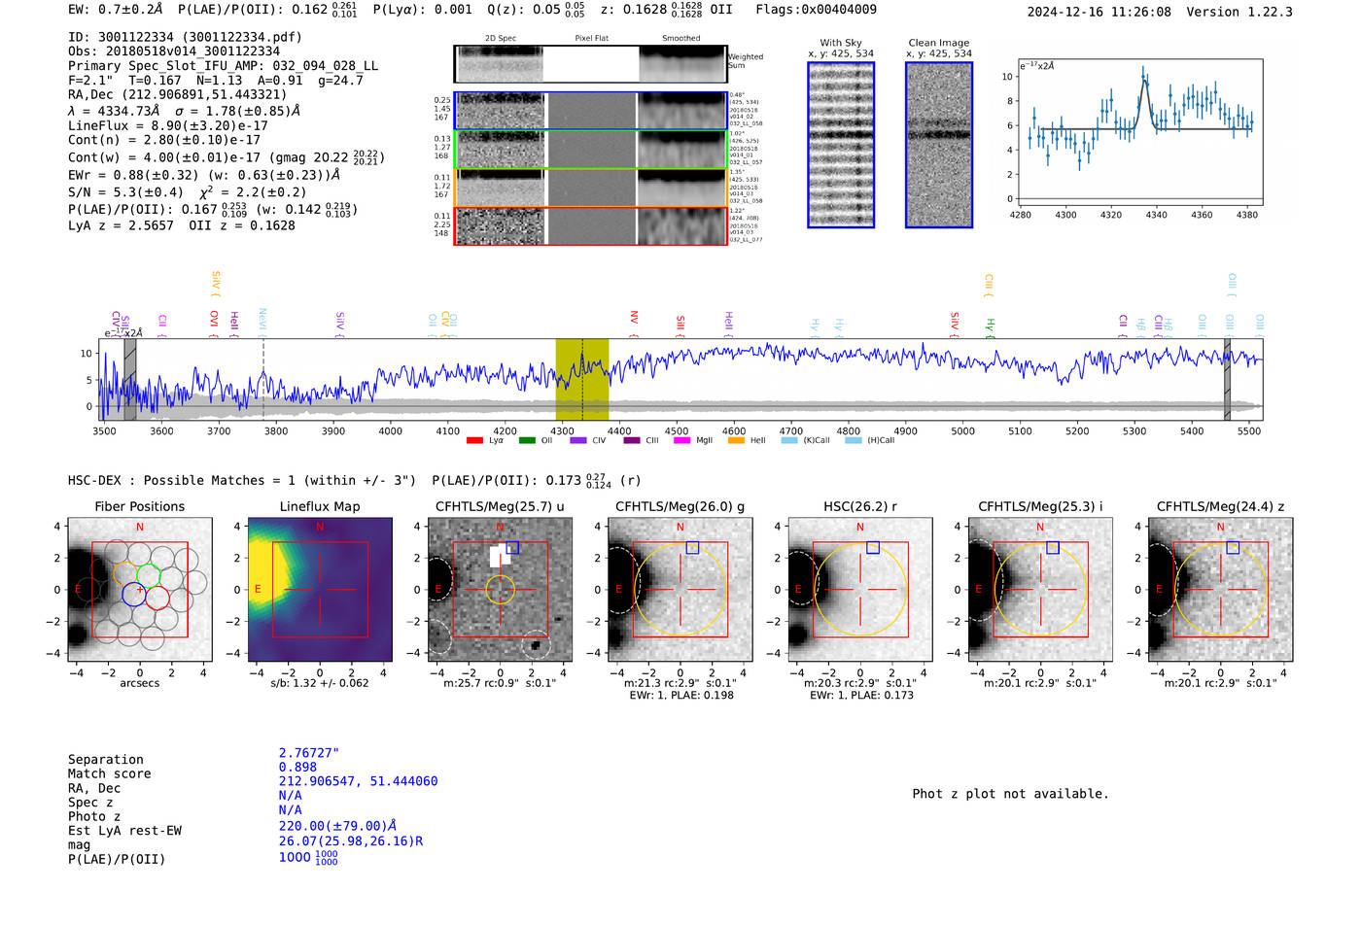This screenshot has width=1361, height=926.
Task: Click the Version 1.22.3 label
Action: click(1239, 12)
